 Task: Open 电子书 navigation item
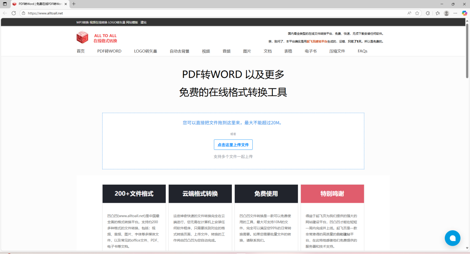click(x=311, y=51)
